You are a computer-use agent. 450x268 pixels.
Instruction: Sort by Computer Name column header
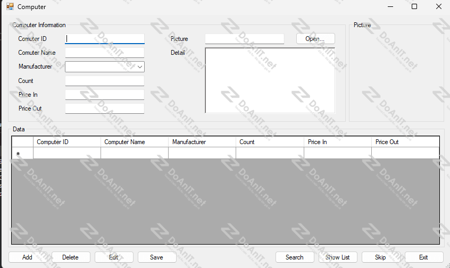coord(134,142)
